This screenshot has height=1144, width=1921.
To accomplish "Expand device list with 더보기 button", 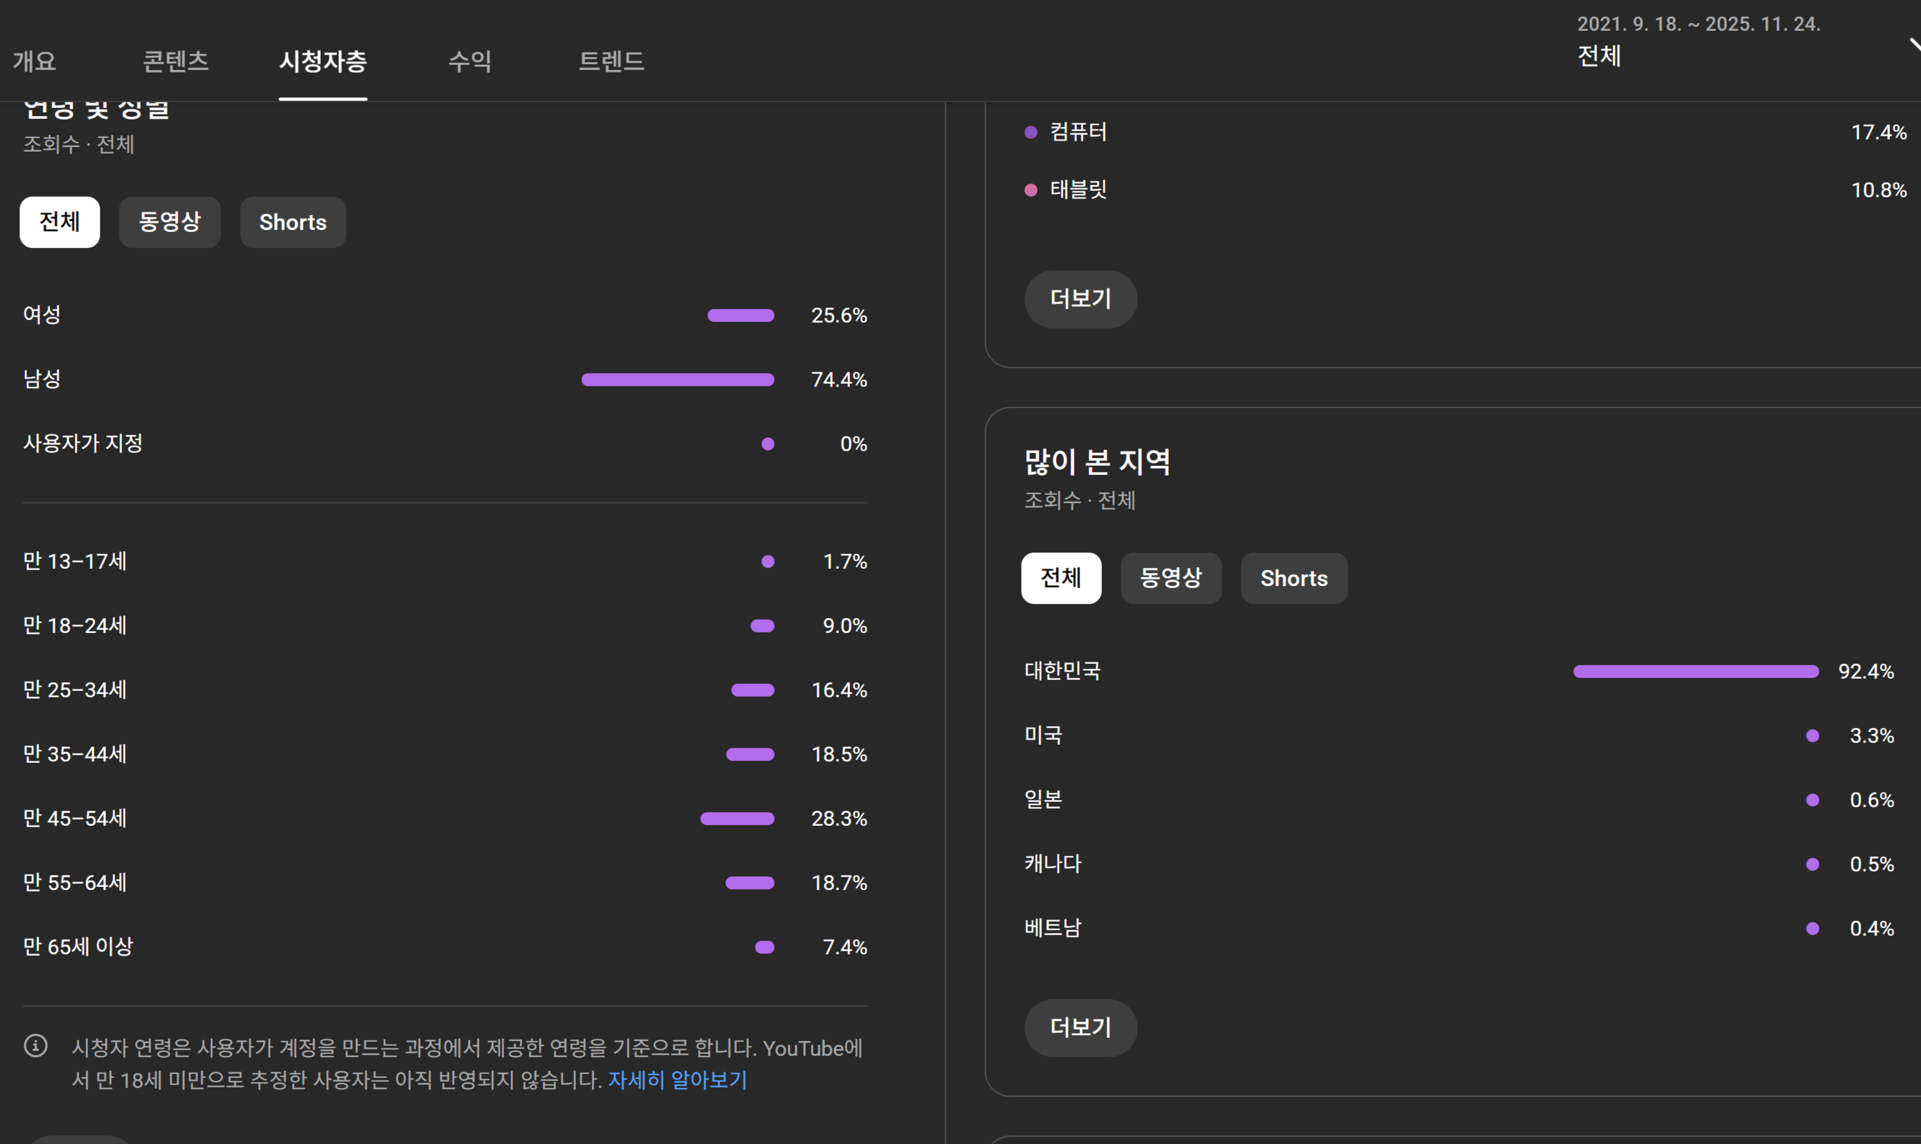I will pos(1079,299).
